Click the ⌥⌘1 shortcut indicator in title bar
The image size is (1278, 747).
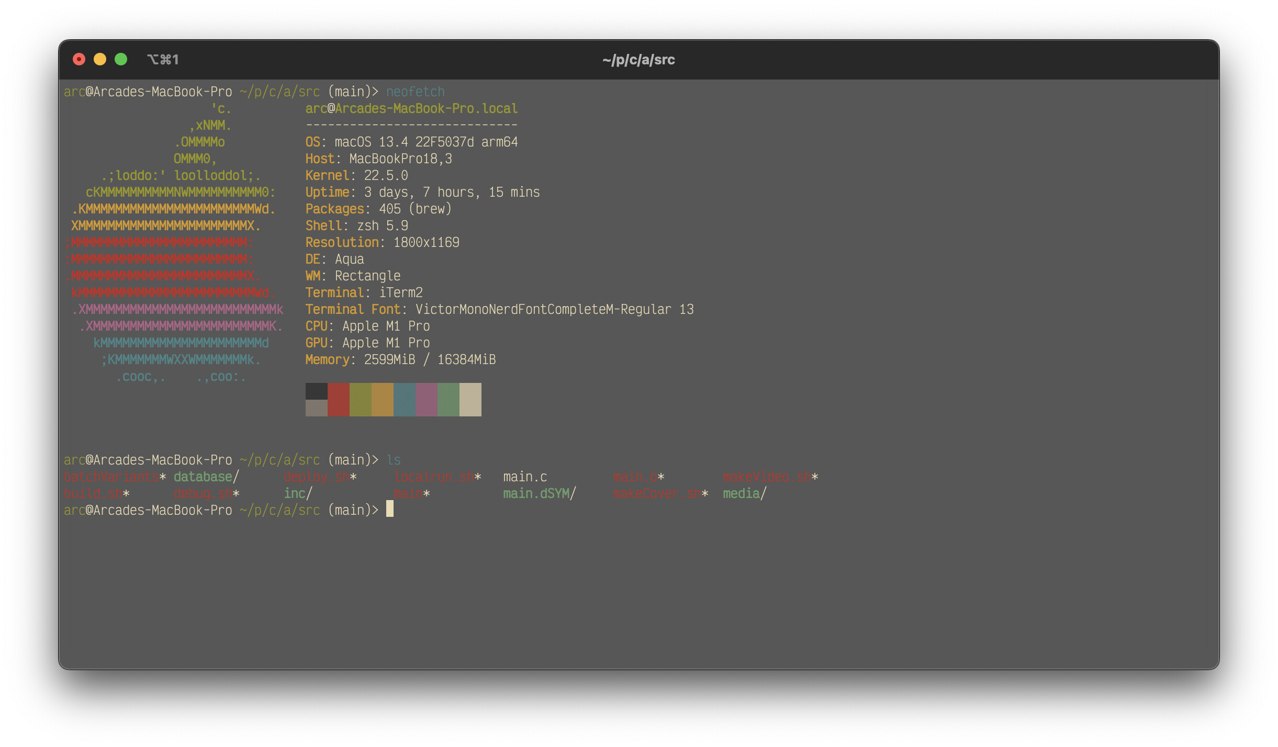pos(163,60)
